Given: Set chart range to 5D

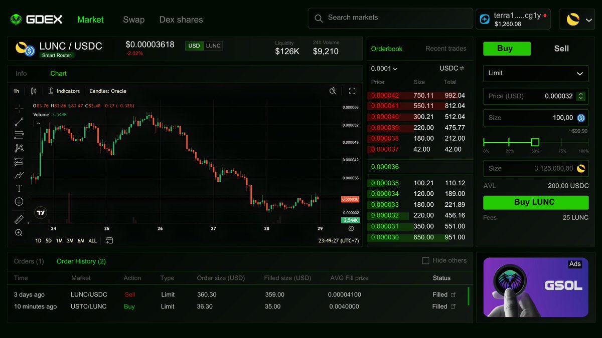Looking at the screenshot, I should [49, 241].
